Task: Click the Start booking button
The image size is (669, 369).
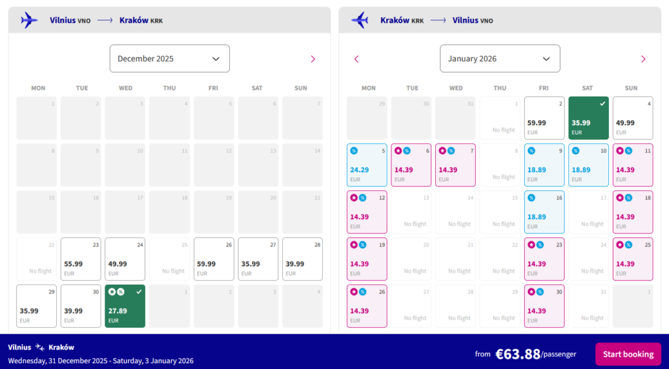Action: (x=628, y=354)
